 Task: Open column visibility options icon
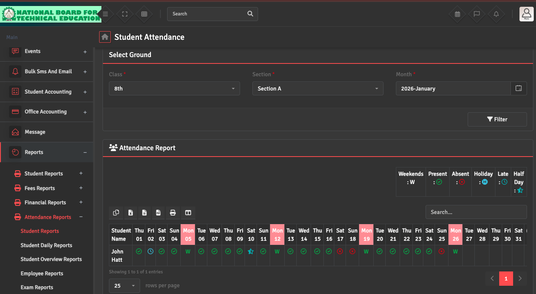coord(188,213)
